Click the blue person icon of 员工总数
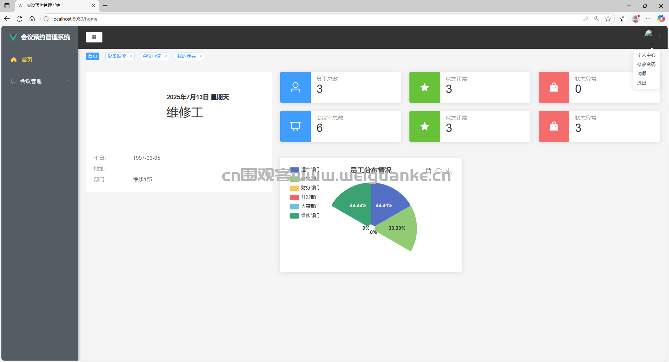The width and height of the screenshot is (669, 362). (295, 87)
